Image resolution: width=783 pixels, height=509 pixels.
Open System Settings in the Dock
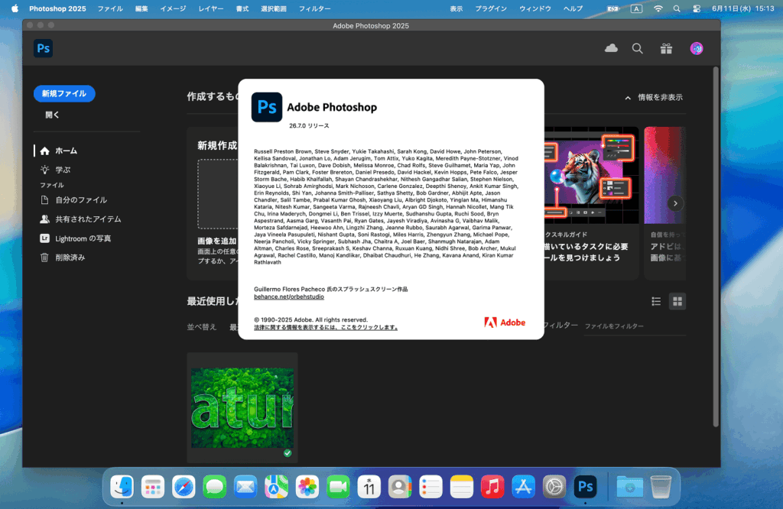554,487
